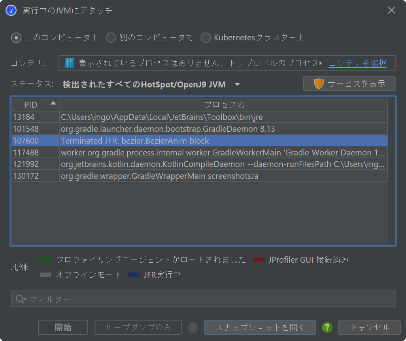Image resolution: width=406 pixels, height=341 pixels.
Task: Click the 'サービスを表示' button
Action: 349,84
